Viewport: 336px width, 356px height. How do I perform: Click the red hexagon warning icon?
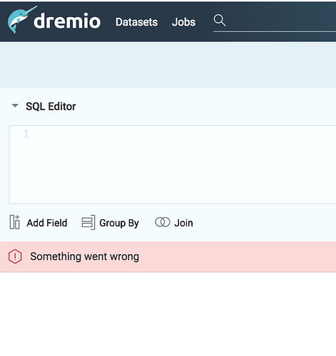[15, 256]
